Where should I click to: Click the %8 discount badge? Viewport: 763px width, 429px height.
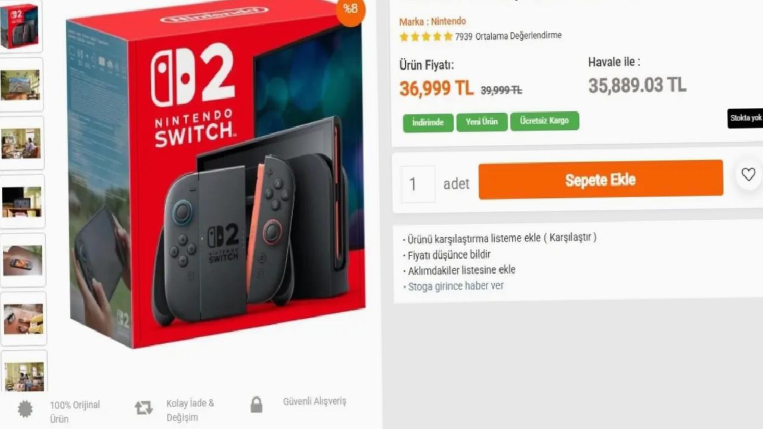pyautogui.click(x=351, y=10)
